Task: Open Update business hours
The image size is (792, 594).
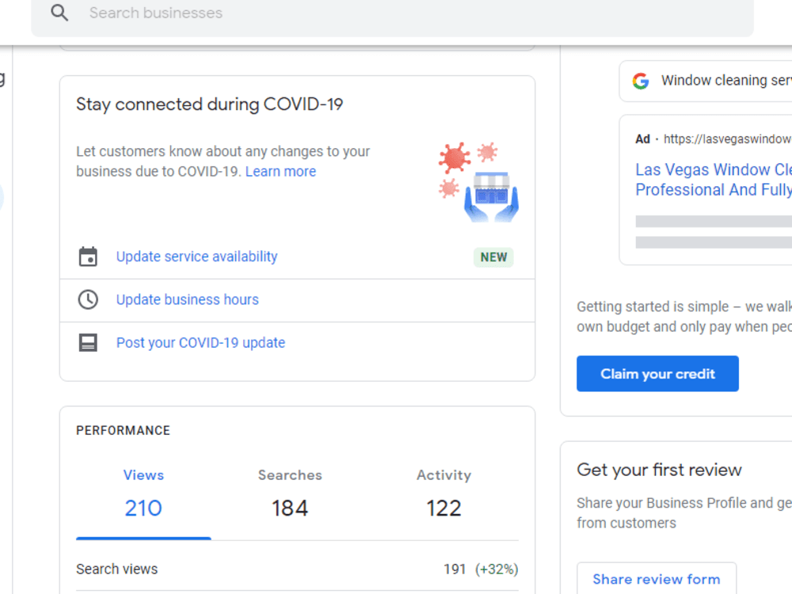Action: pos(187,299)
